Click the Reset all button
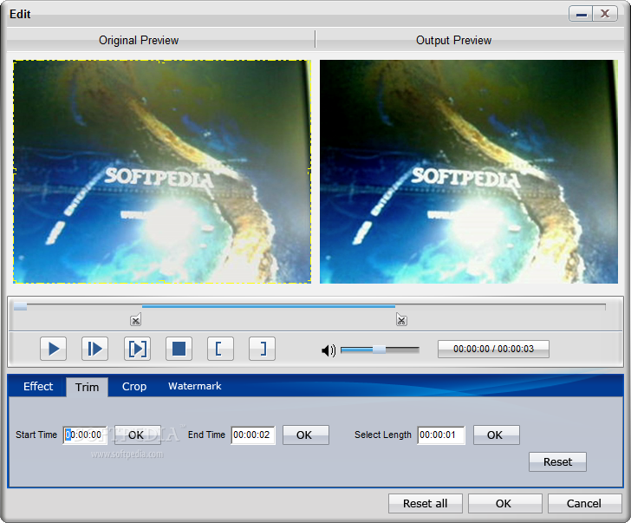Viewport: 631px width, 523px height. pos(426,503)
